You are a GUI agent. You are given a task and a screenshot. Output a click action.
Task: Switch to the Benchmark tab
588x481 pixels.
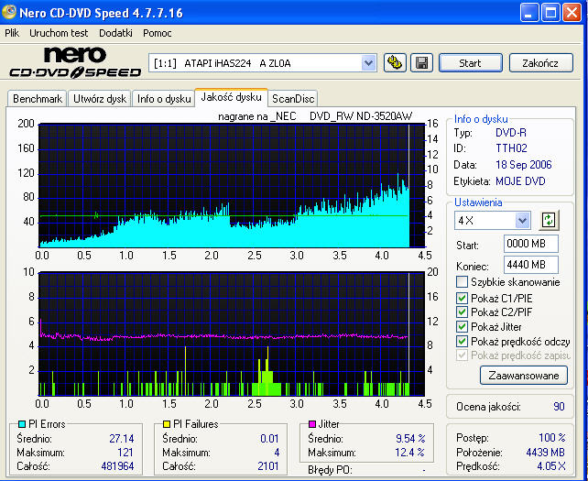click(38, 99)
